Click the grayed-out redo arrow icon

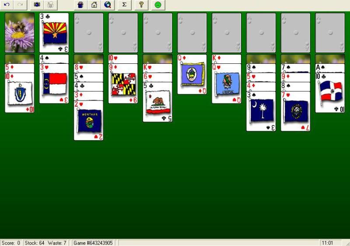[x=20, y=5]
